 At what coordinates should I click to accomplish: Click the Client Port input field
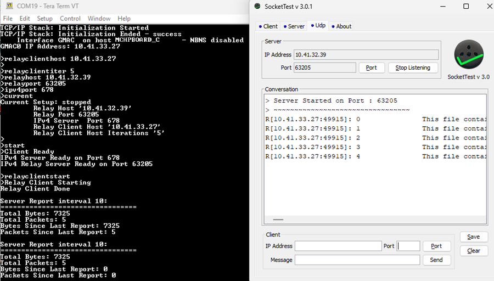(408, 246)
